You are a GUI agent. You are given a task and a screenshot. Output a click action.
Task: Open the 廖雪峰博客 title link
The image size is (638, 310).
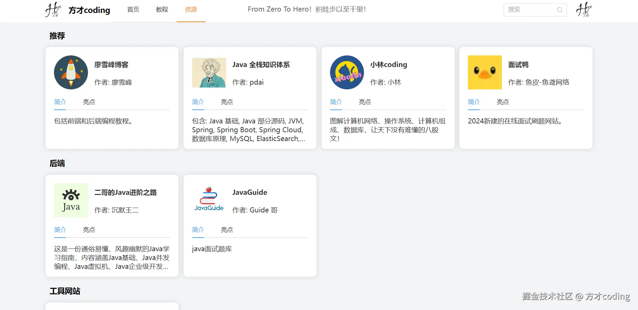point(111,65)
